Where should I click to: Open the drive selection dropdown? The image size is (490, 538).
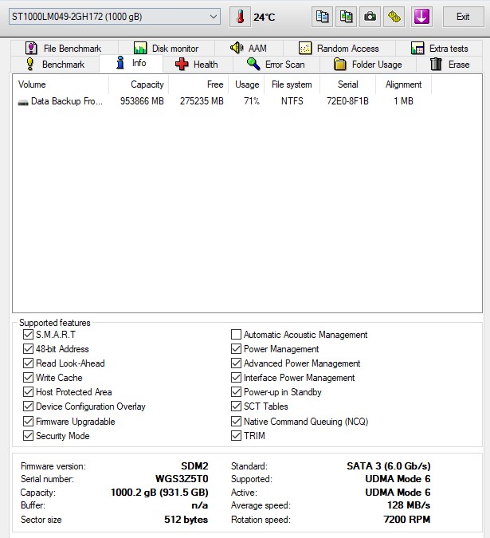(x=114, y=17)
